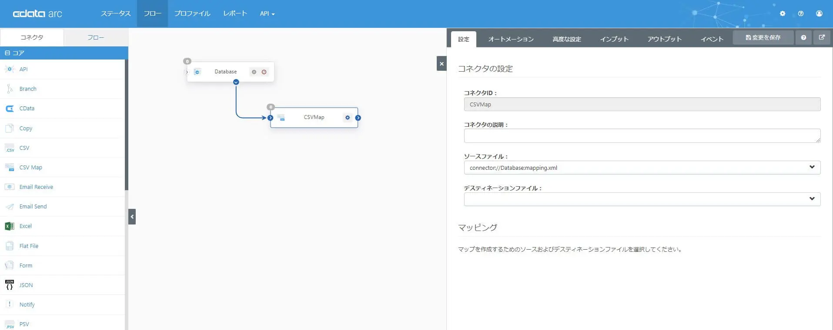Image resolution: width=833 pixels, height=330 pixels.
Task: Select the インプット tab
Action: 614,39
